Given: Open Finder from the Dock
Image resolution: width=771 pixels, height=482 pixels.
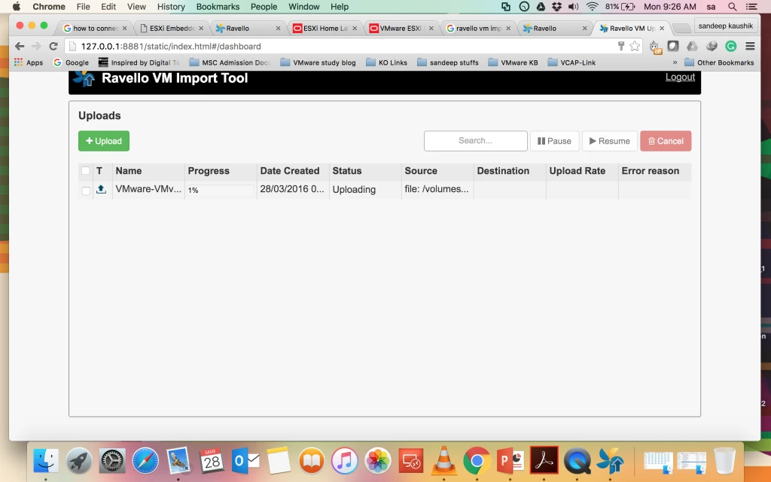Looking at the screenshot, I should (x=46, y=461).
